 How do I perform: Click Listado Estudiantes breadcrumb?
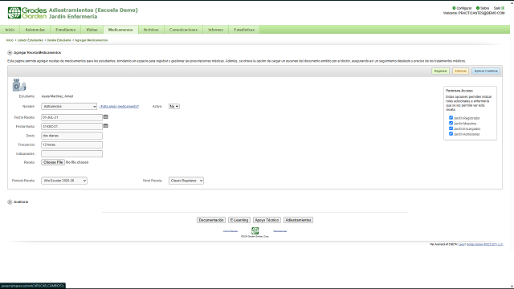pos(31,40)
